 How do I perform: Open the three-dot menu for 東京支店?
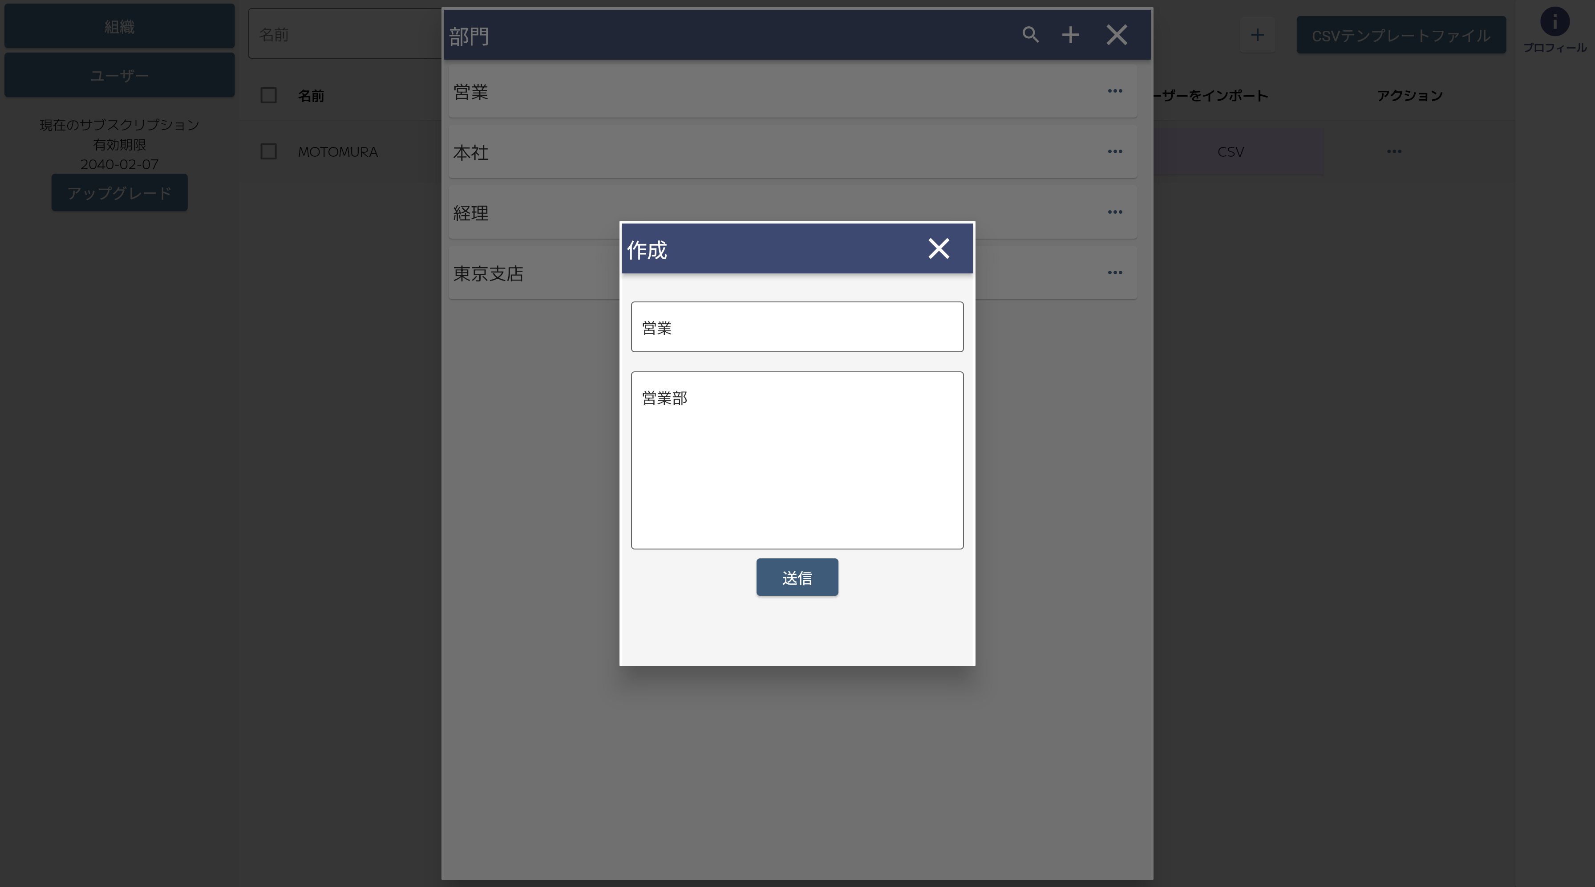click(x=1115, y=273)
